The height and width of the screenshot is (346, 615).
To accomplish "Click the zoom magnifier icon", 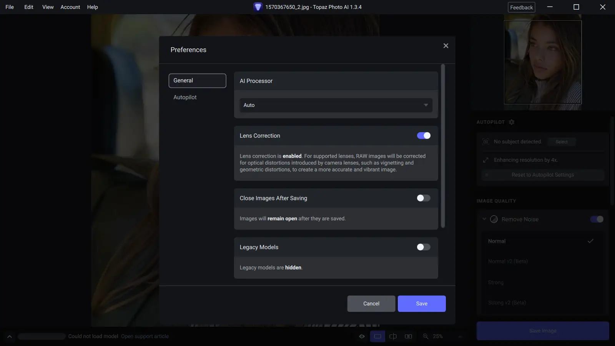I will (x=426, y=336).
